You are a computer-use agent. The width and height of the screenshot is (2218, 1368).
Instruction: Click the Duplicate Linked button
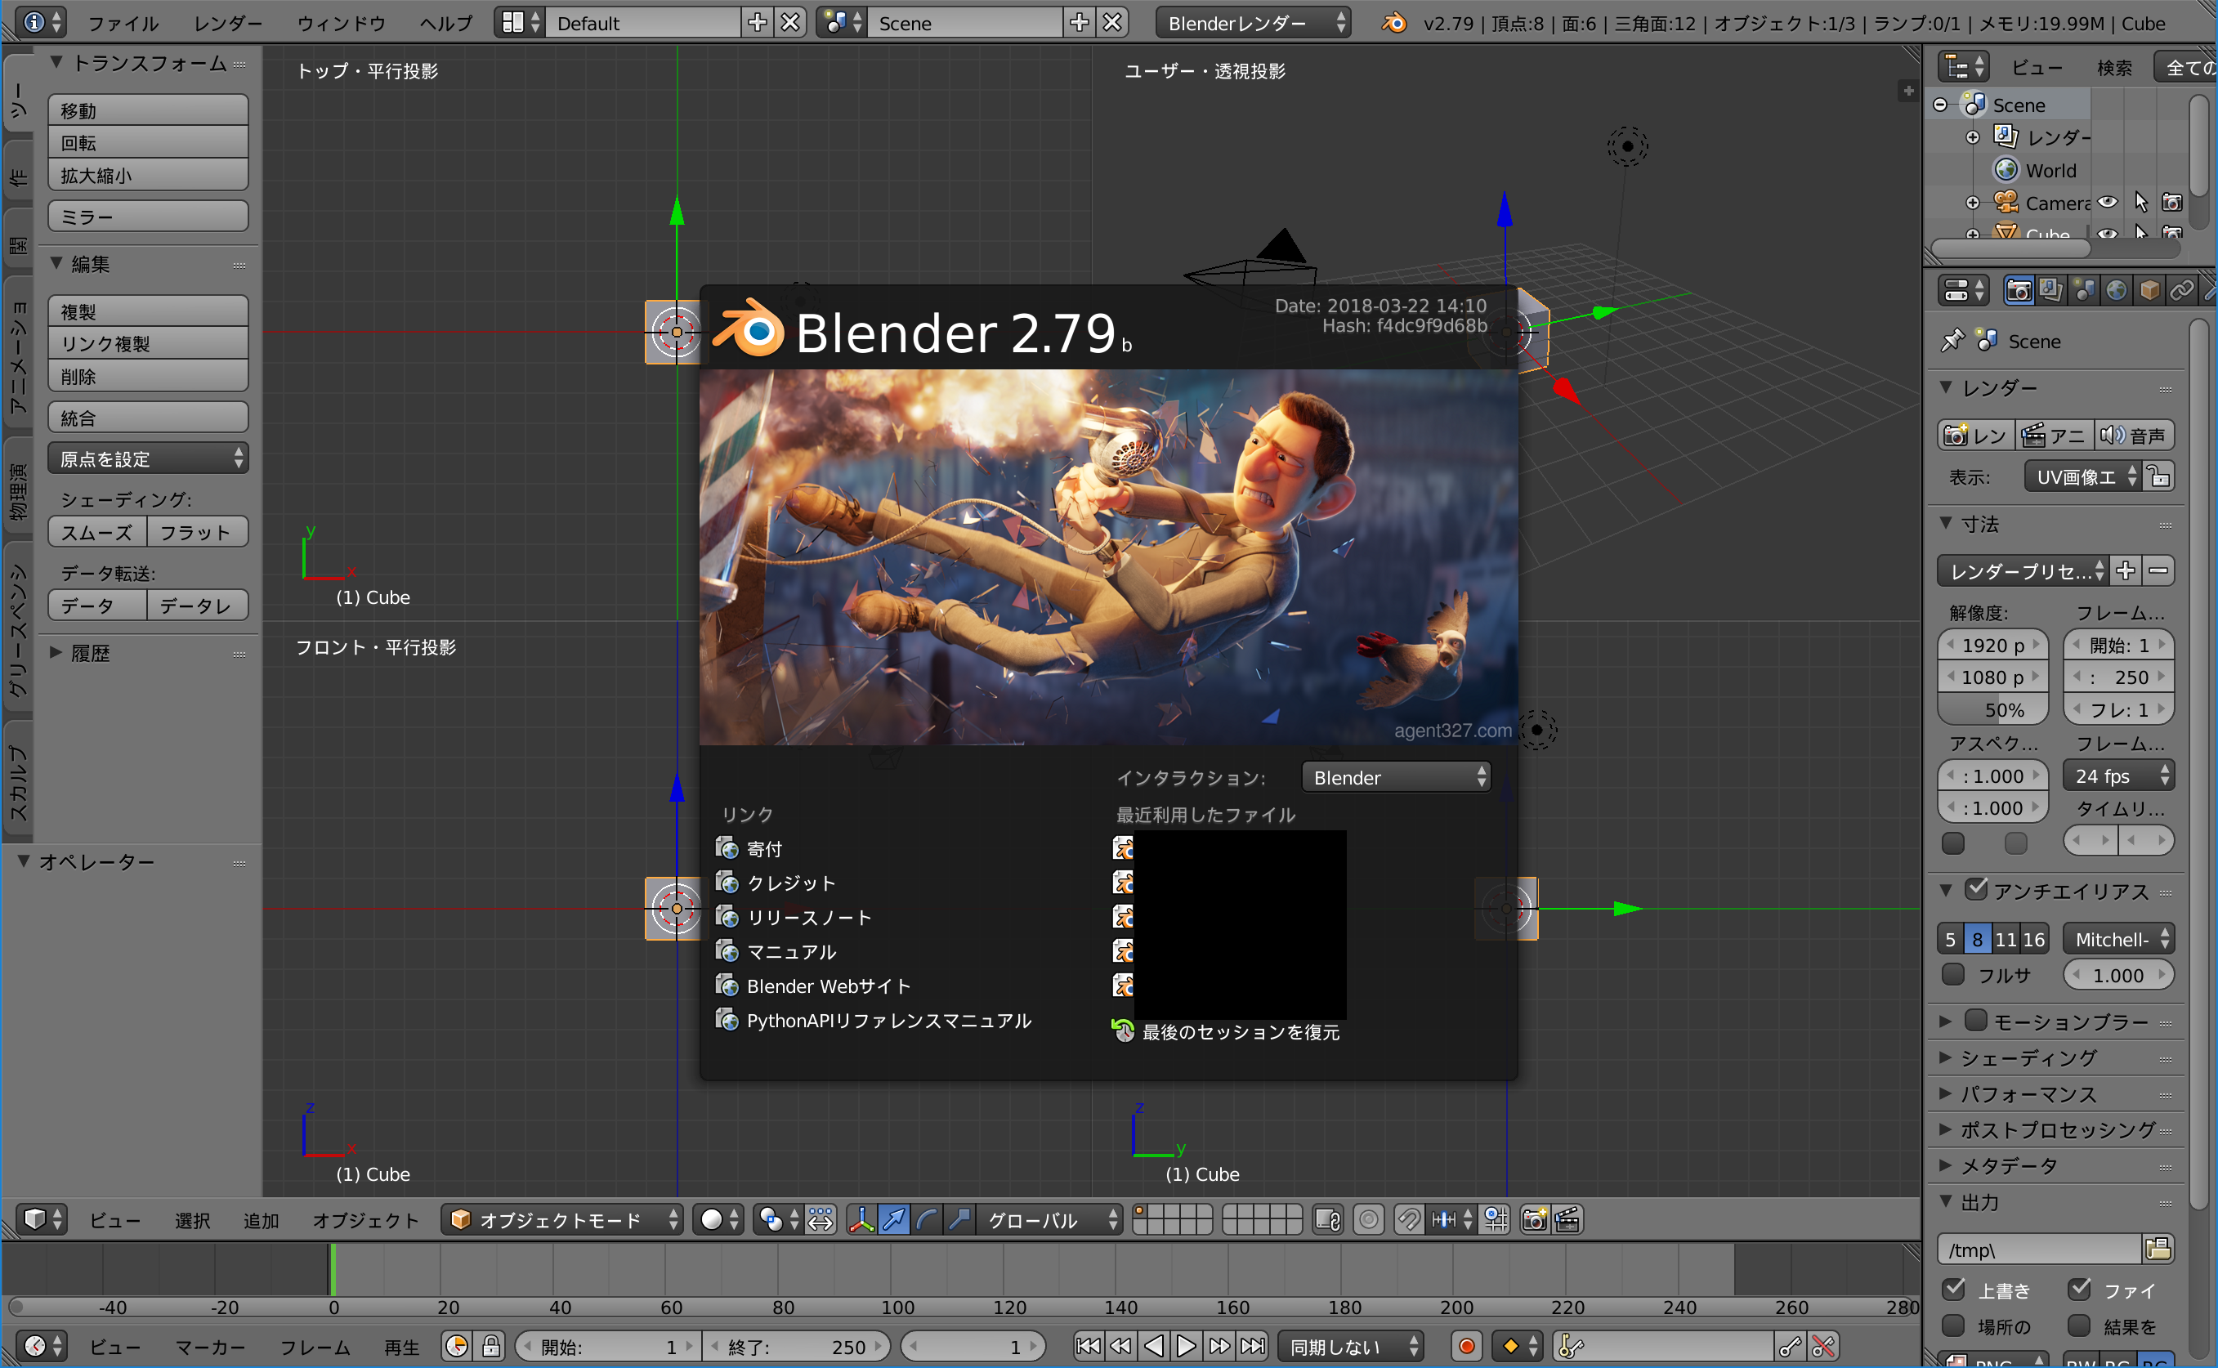point(149,344)
